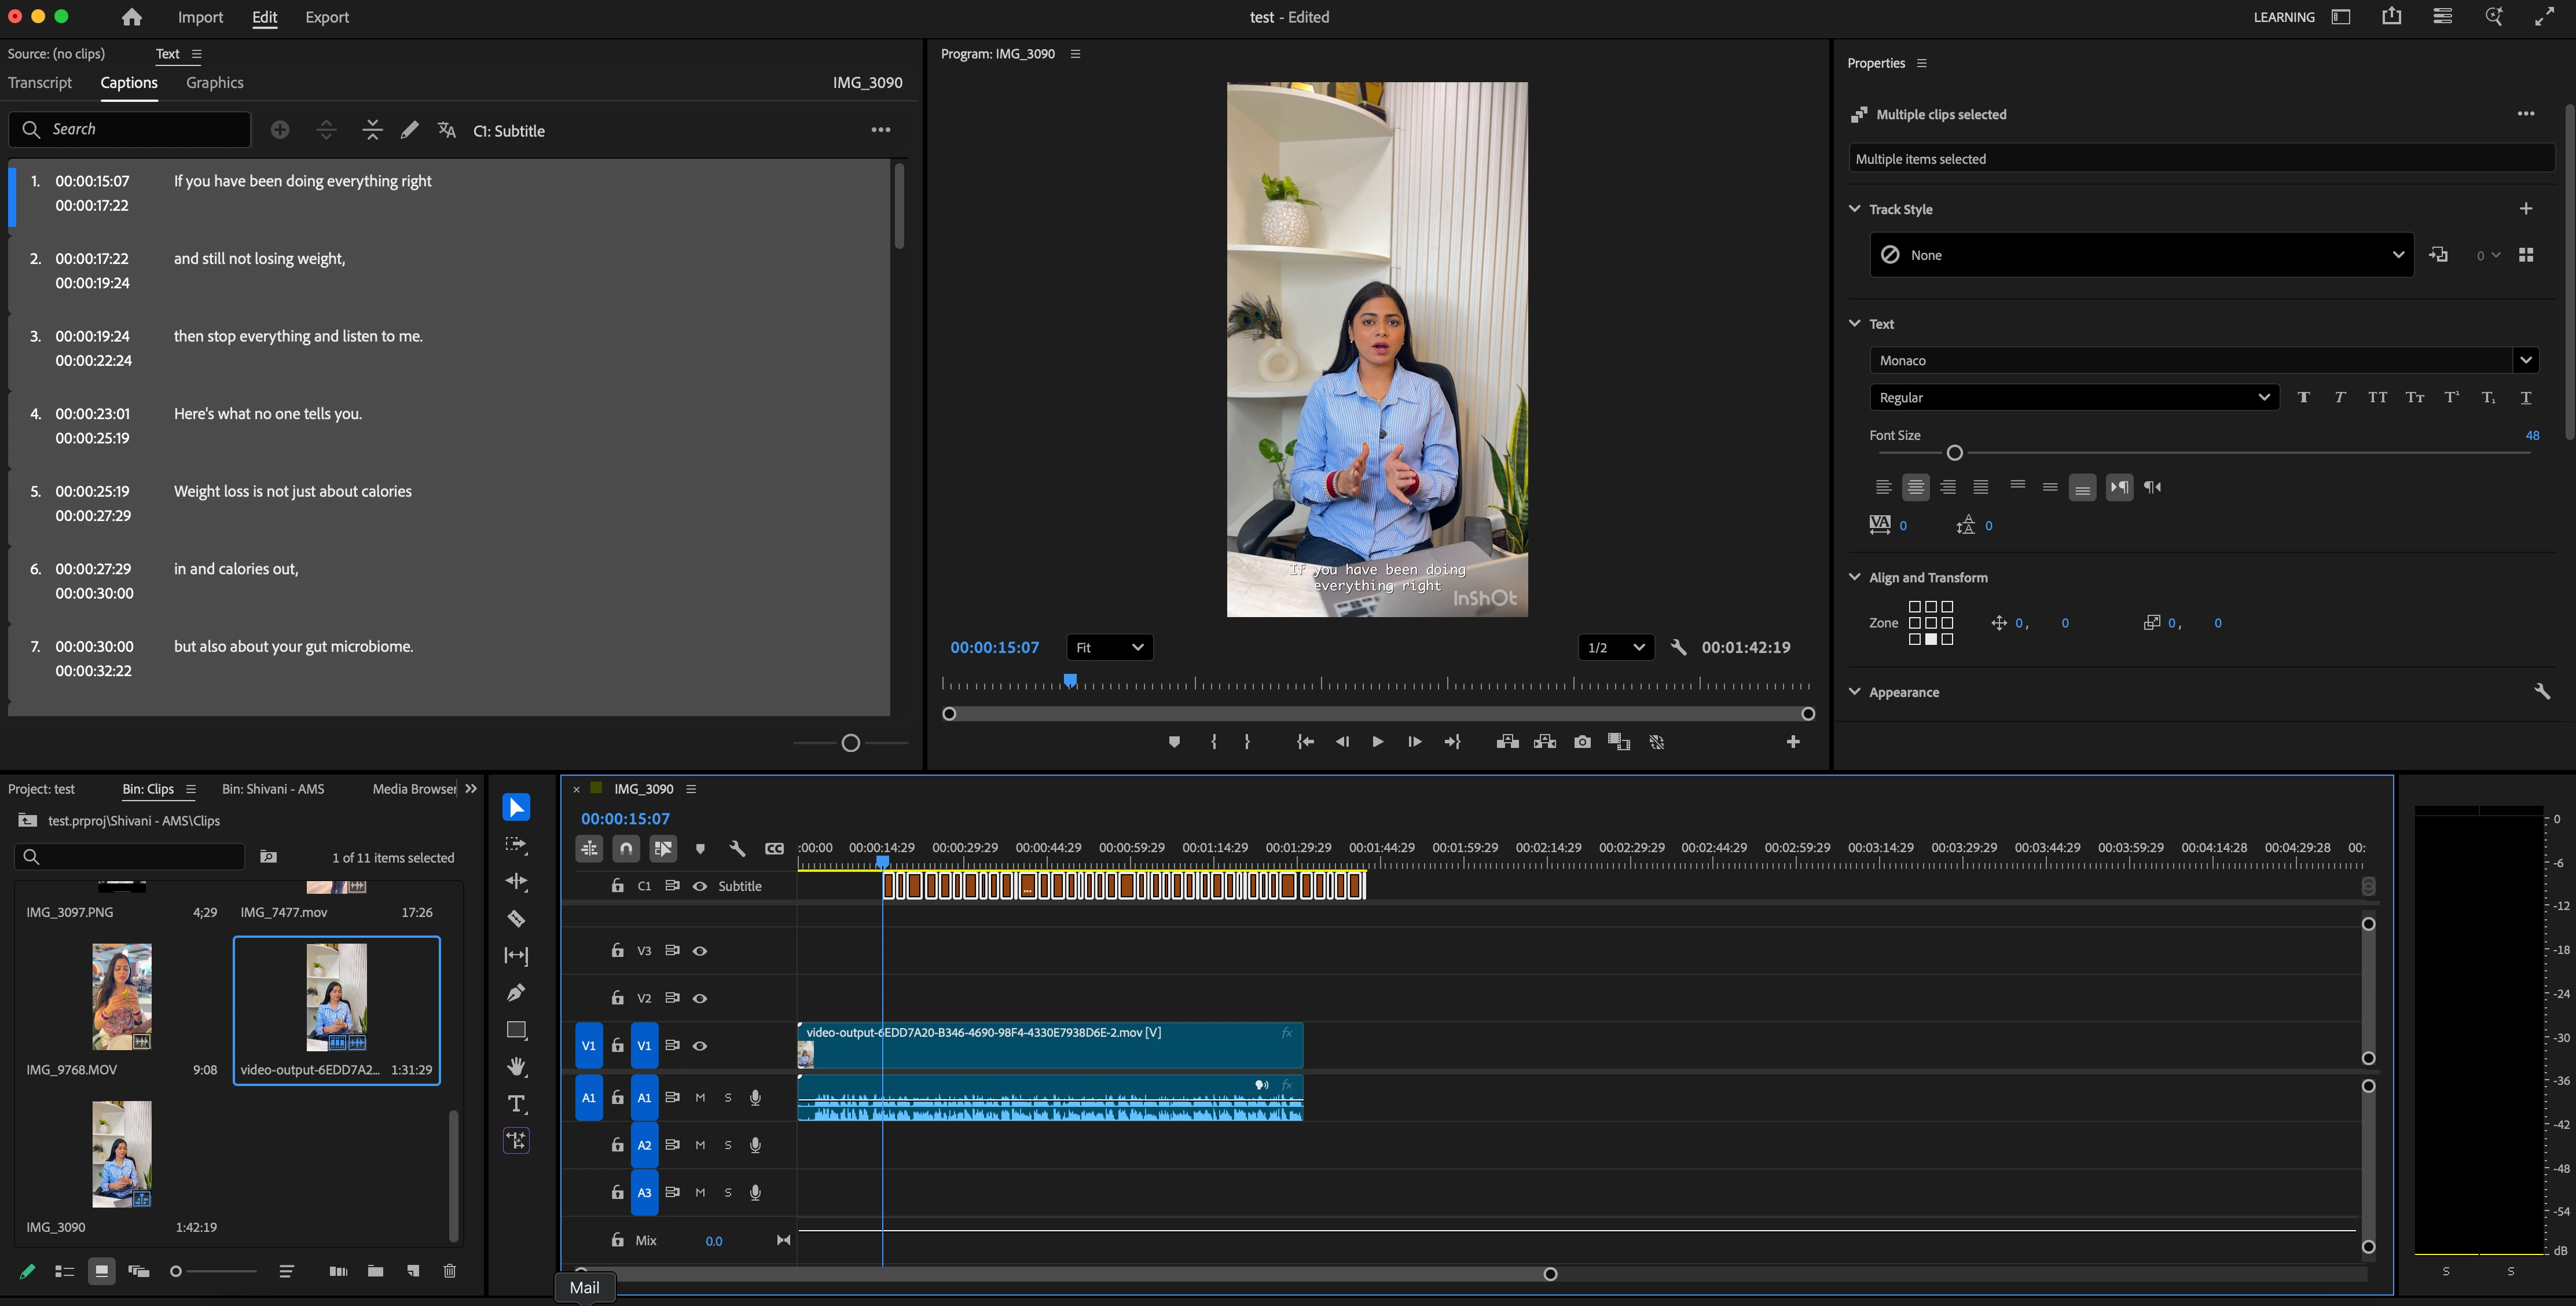The image size is (2576, 1306).
Task: Click the Translate captions icon
Action: (447, 130)
